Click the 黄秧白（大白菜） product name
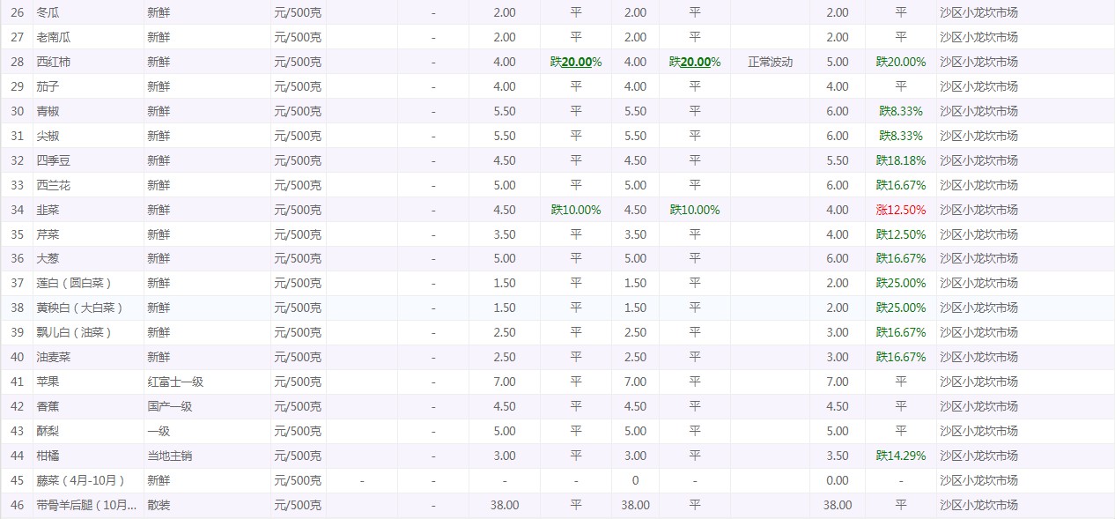The height and width of the screenshot is (519, 1115). [79, 308]
